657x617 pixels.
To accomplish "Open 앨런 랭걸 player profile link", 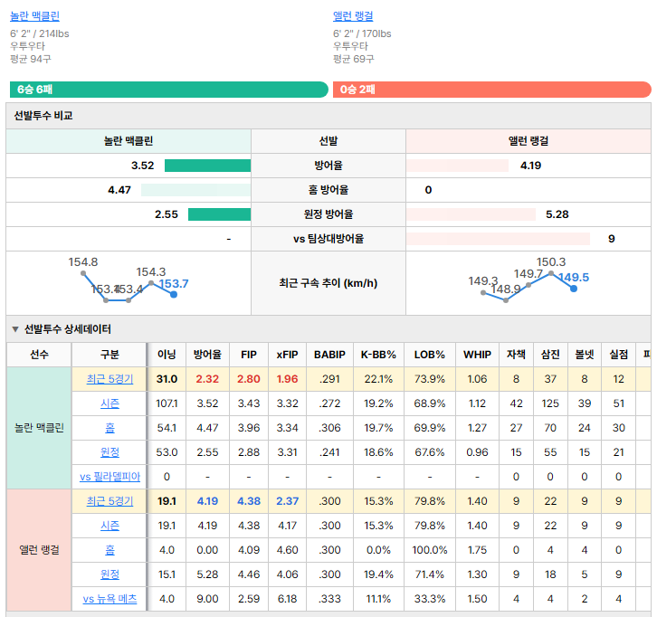I will pos(353,16).
